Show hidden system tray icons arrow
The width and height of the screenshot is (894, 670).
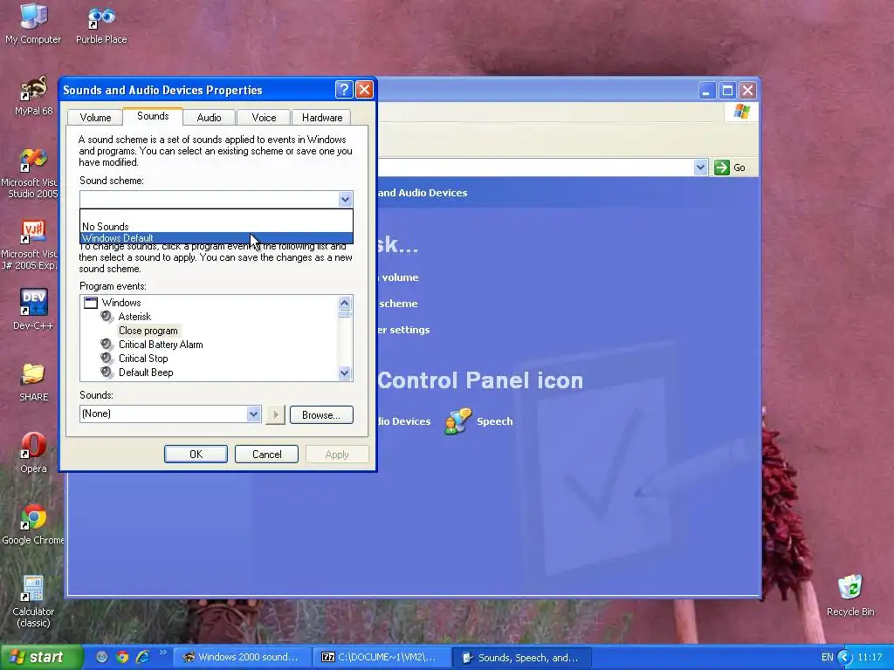click(844, 657)
